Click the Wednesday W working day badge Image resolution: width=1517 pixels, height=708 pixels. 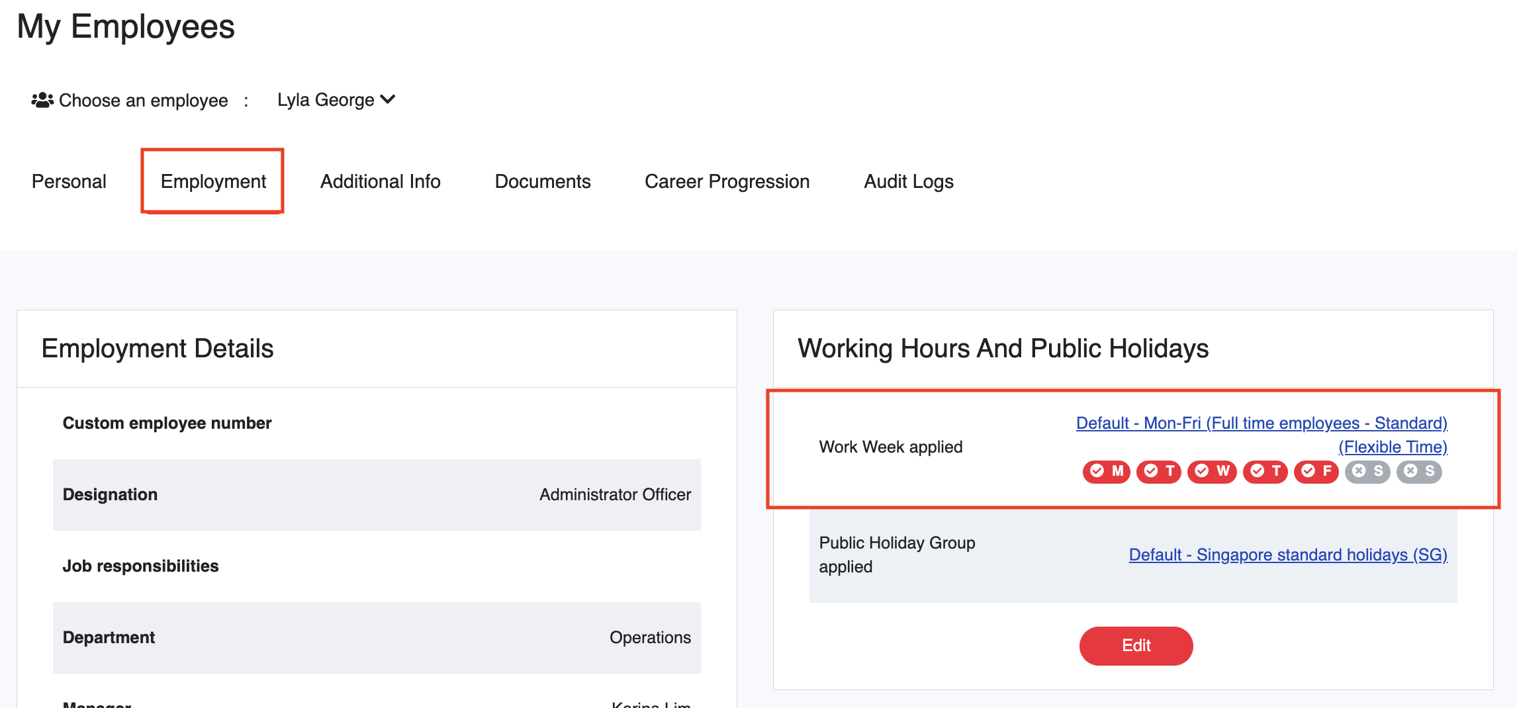(x=1212, y=471)
